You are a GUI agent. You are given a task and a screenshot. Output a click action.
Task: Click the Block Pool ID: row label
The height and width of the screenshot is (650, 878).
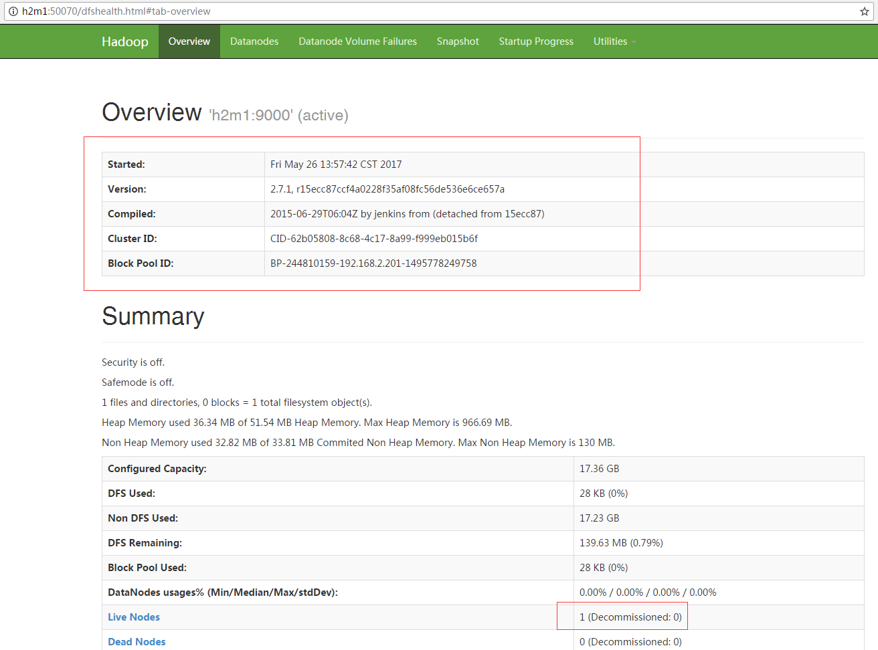pyautogui.click(x=141, y=263)
